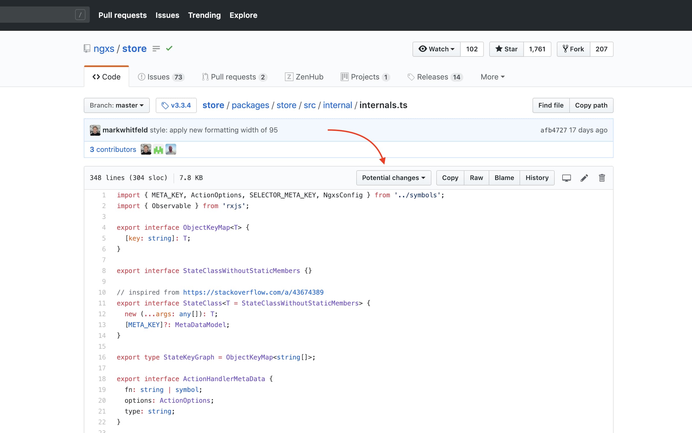
Task: Expand the More repository menu
Action: (x=492, y=77)
